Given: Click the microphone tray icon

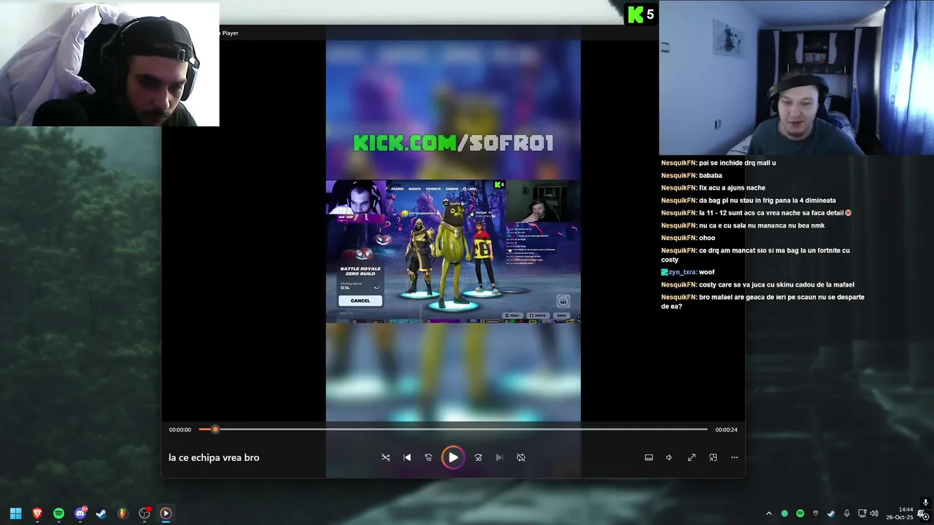Looking at the screenshot, I should (846, 513).
